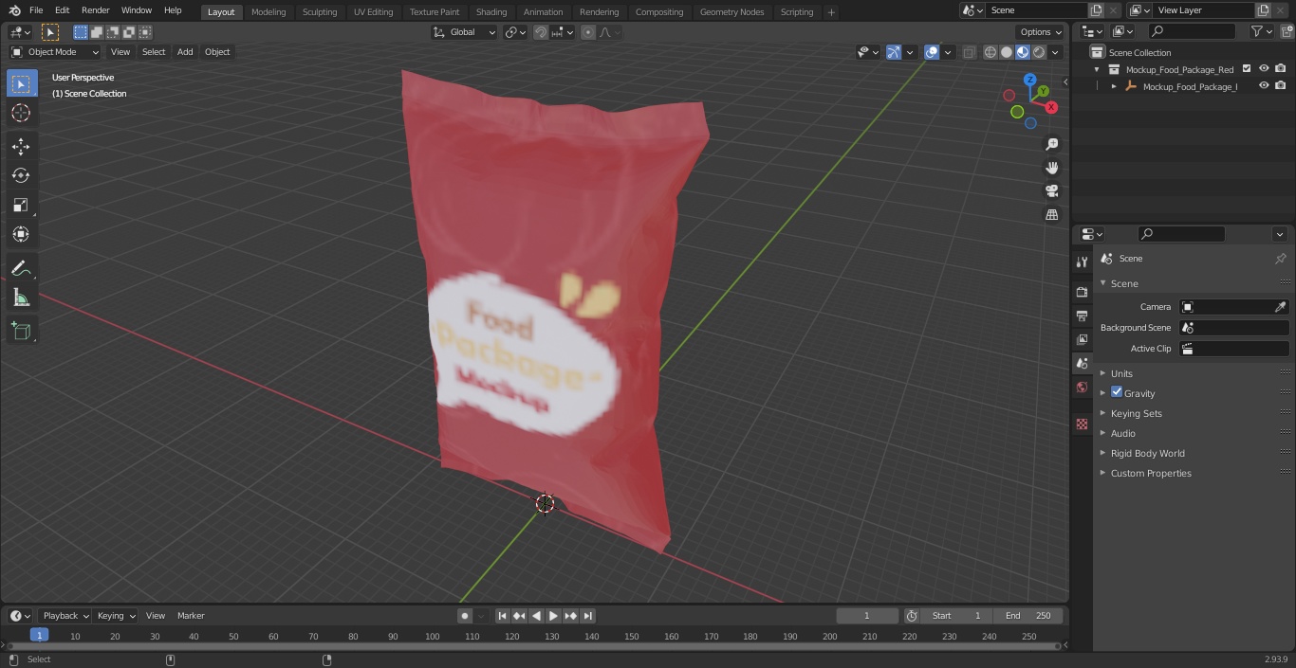Image resolution: width=1296 pixels, height=668 pixels.
Task: Jump to the end frame
Action: click(588, 616)
